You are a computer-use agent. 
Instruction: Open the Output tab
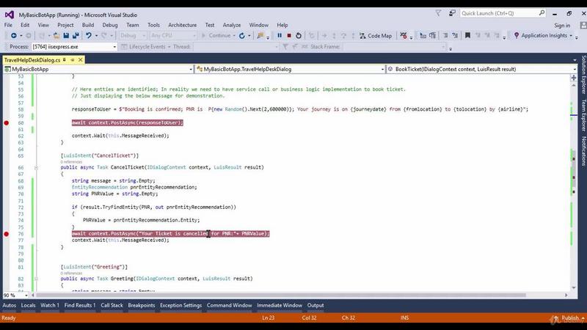click(316, 305)
